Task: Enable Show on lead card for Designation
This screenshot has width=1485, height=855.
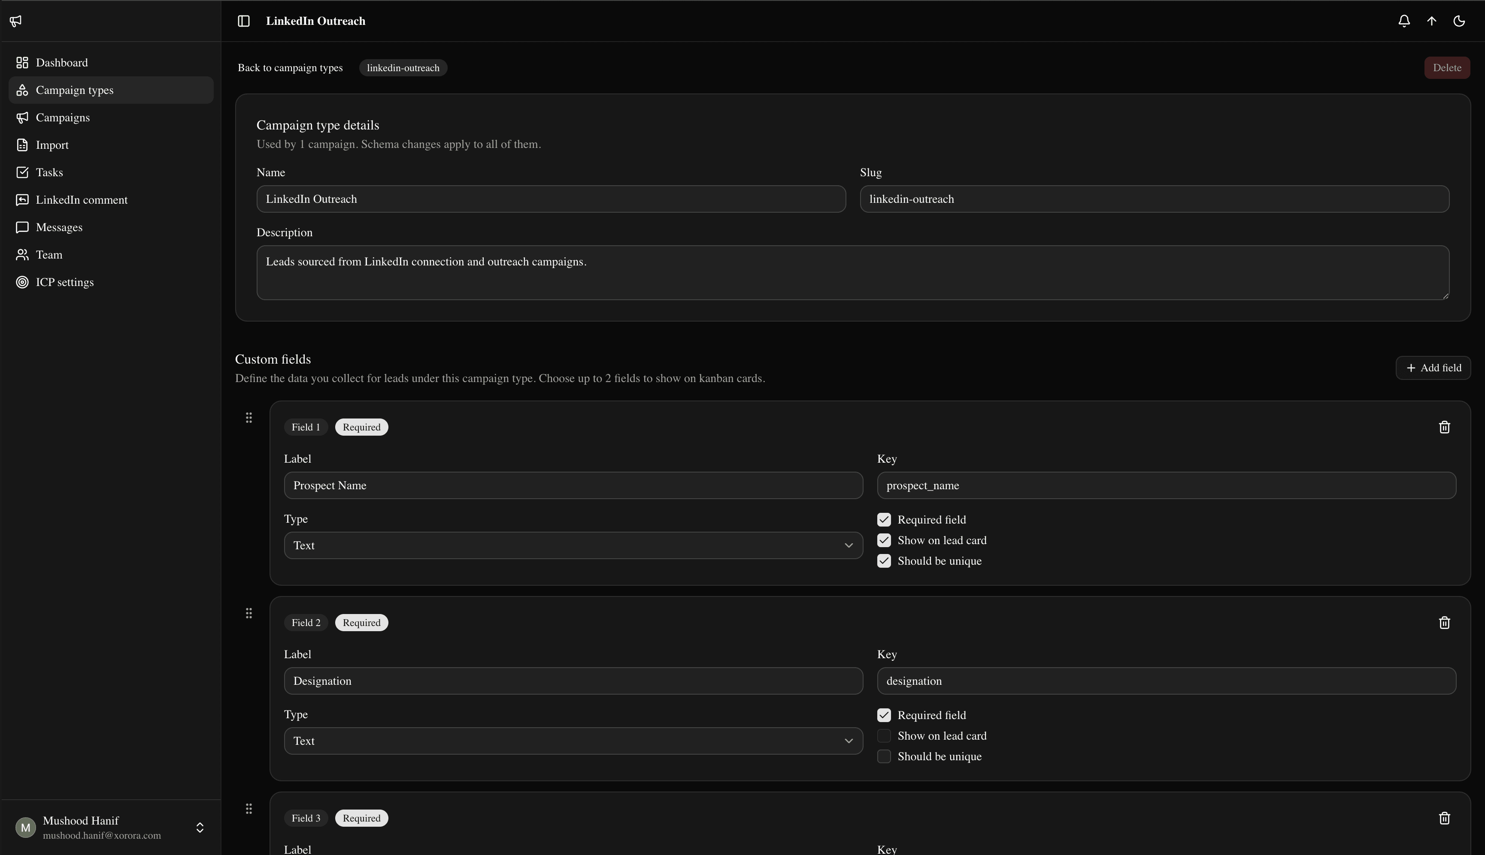Action: click(x=884, y=736)
